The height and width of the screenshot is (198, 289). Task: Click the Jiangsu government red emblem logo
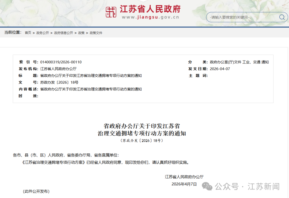click(111, 12)
